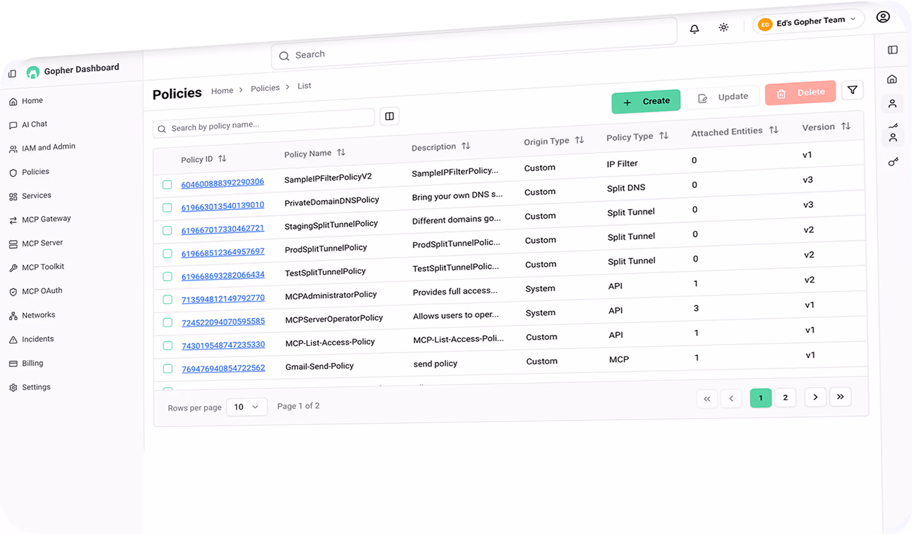Open policy ID 604600888392290306 link
This screenshot has height=534, width=912.
tap(223, 183)
